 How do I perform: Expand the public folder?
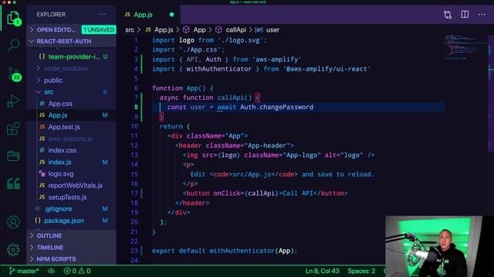point(53,80)
